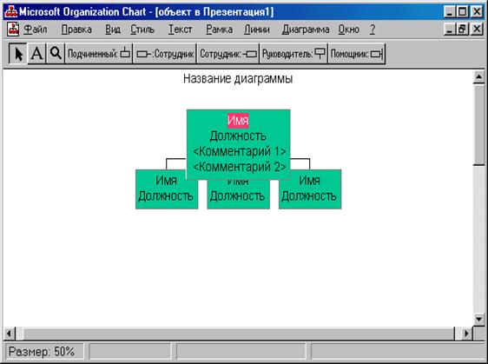
Task: Click the vertical scrollbar up arrow
Action: coord(478,77)
